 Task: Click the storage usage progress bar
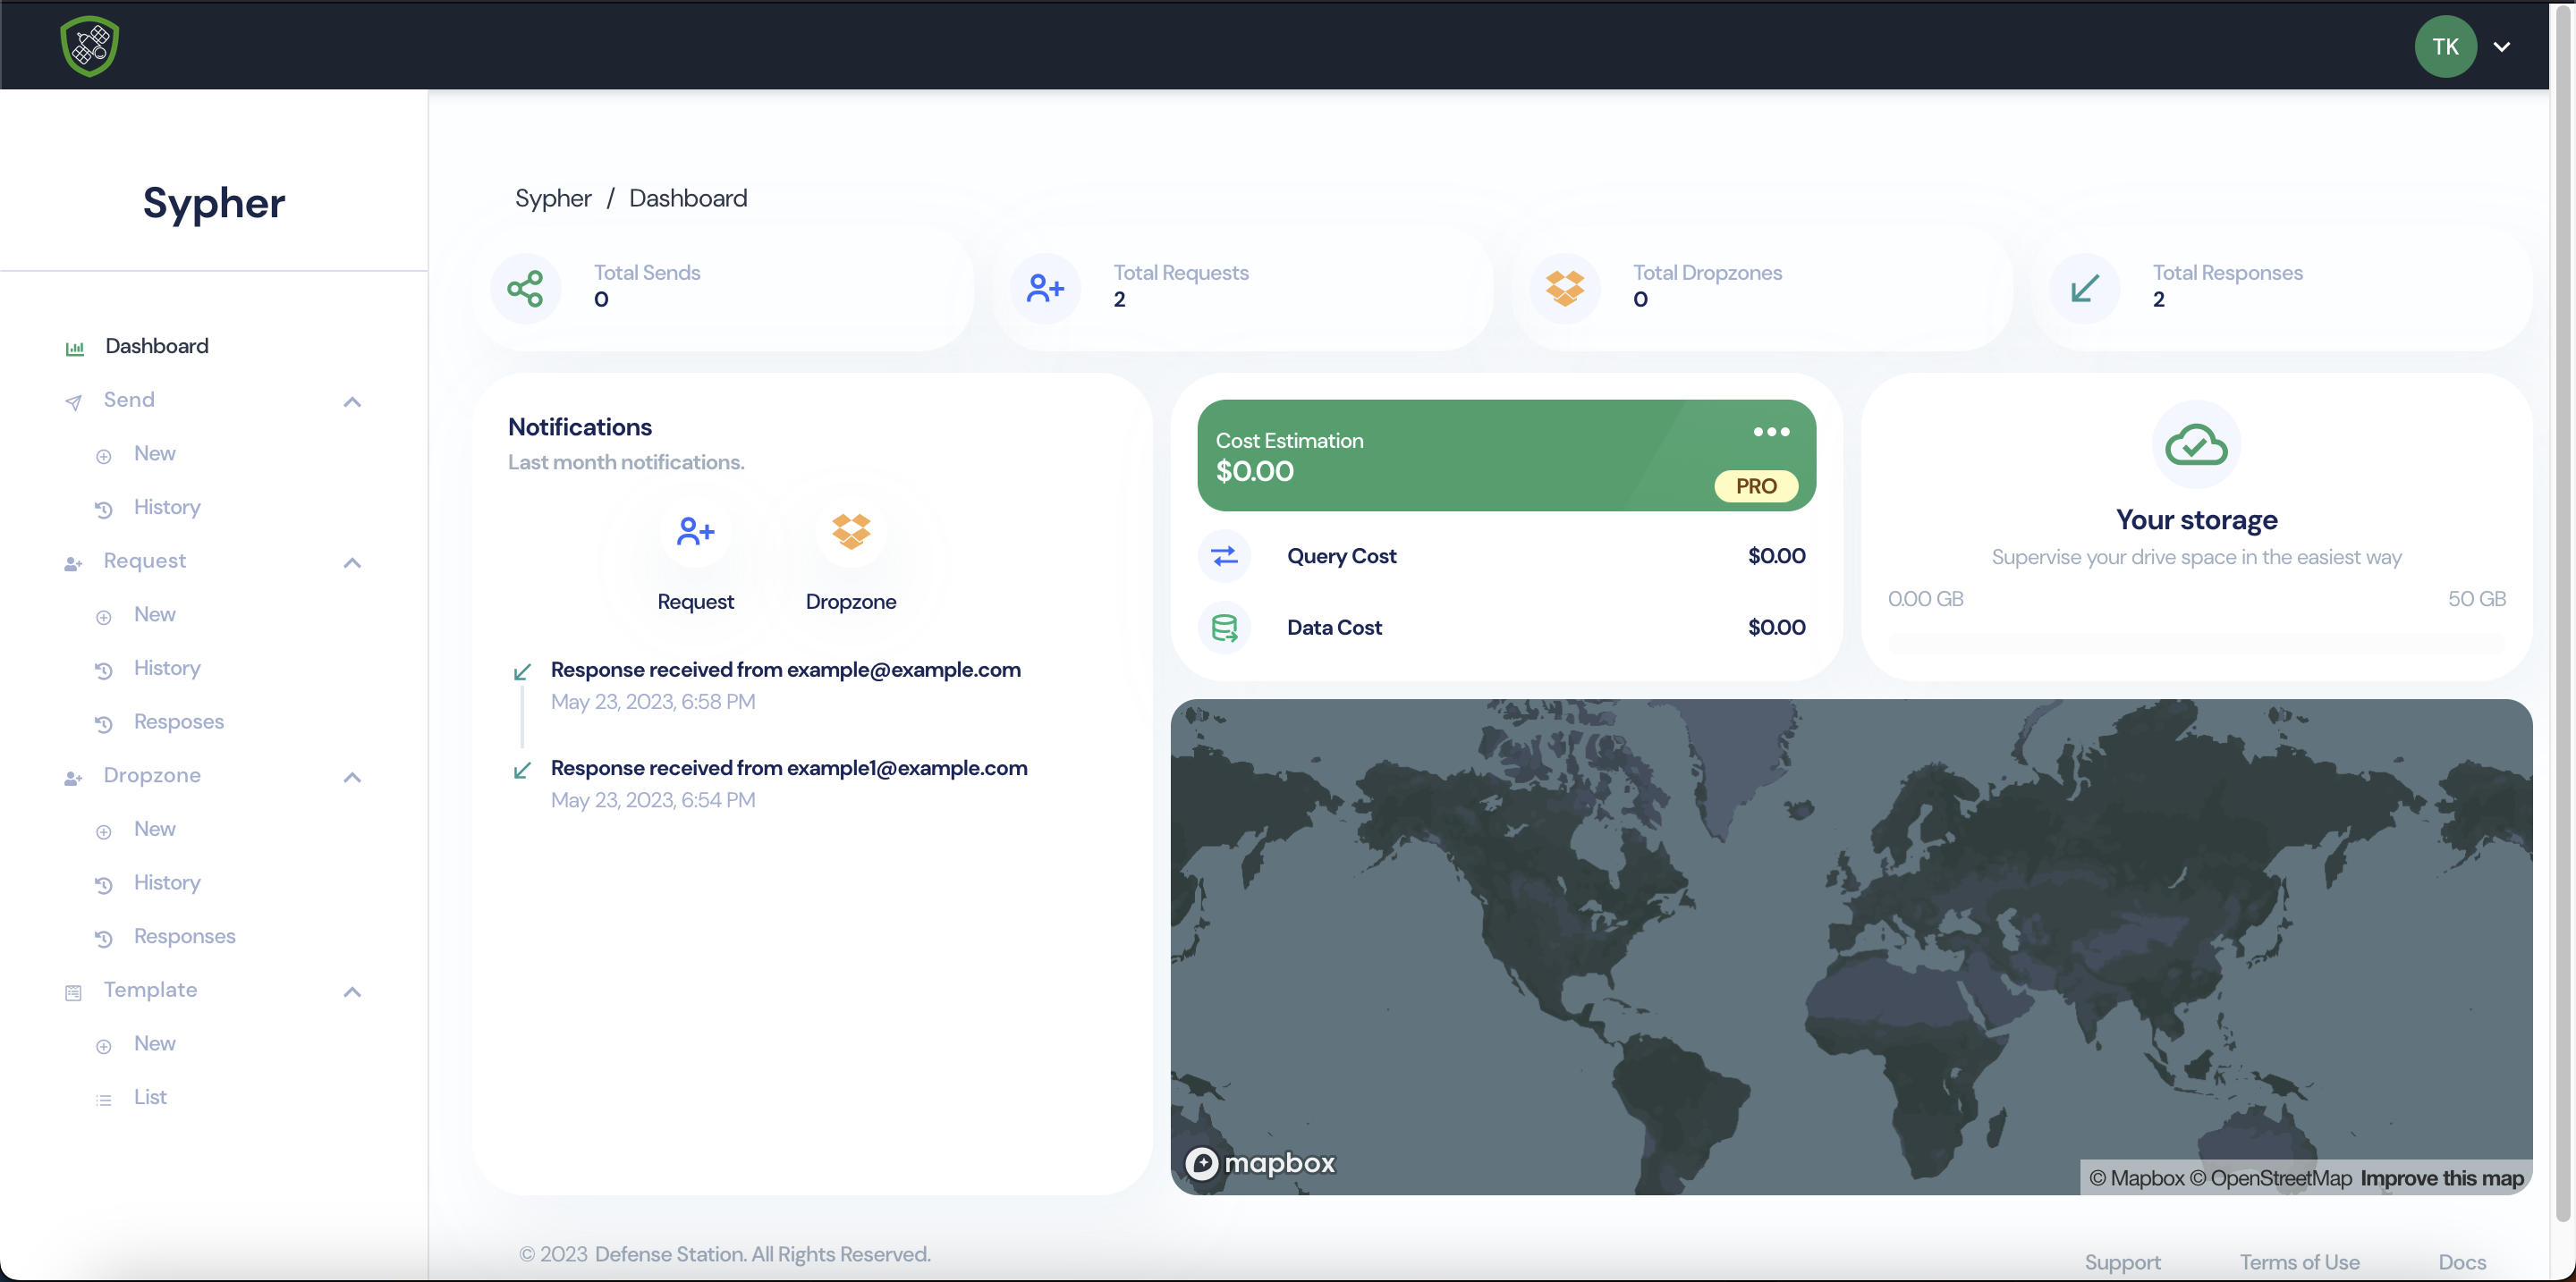2196,645
